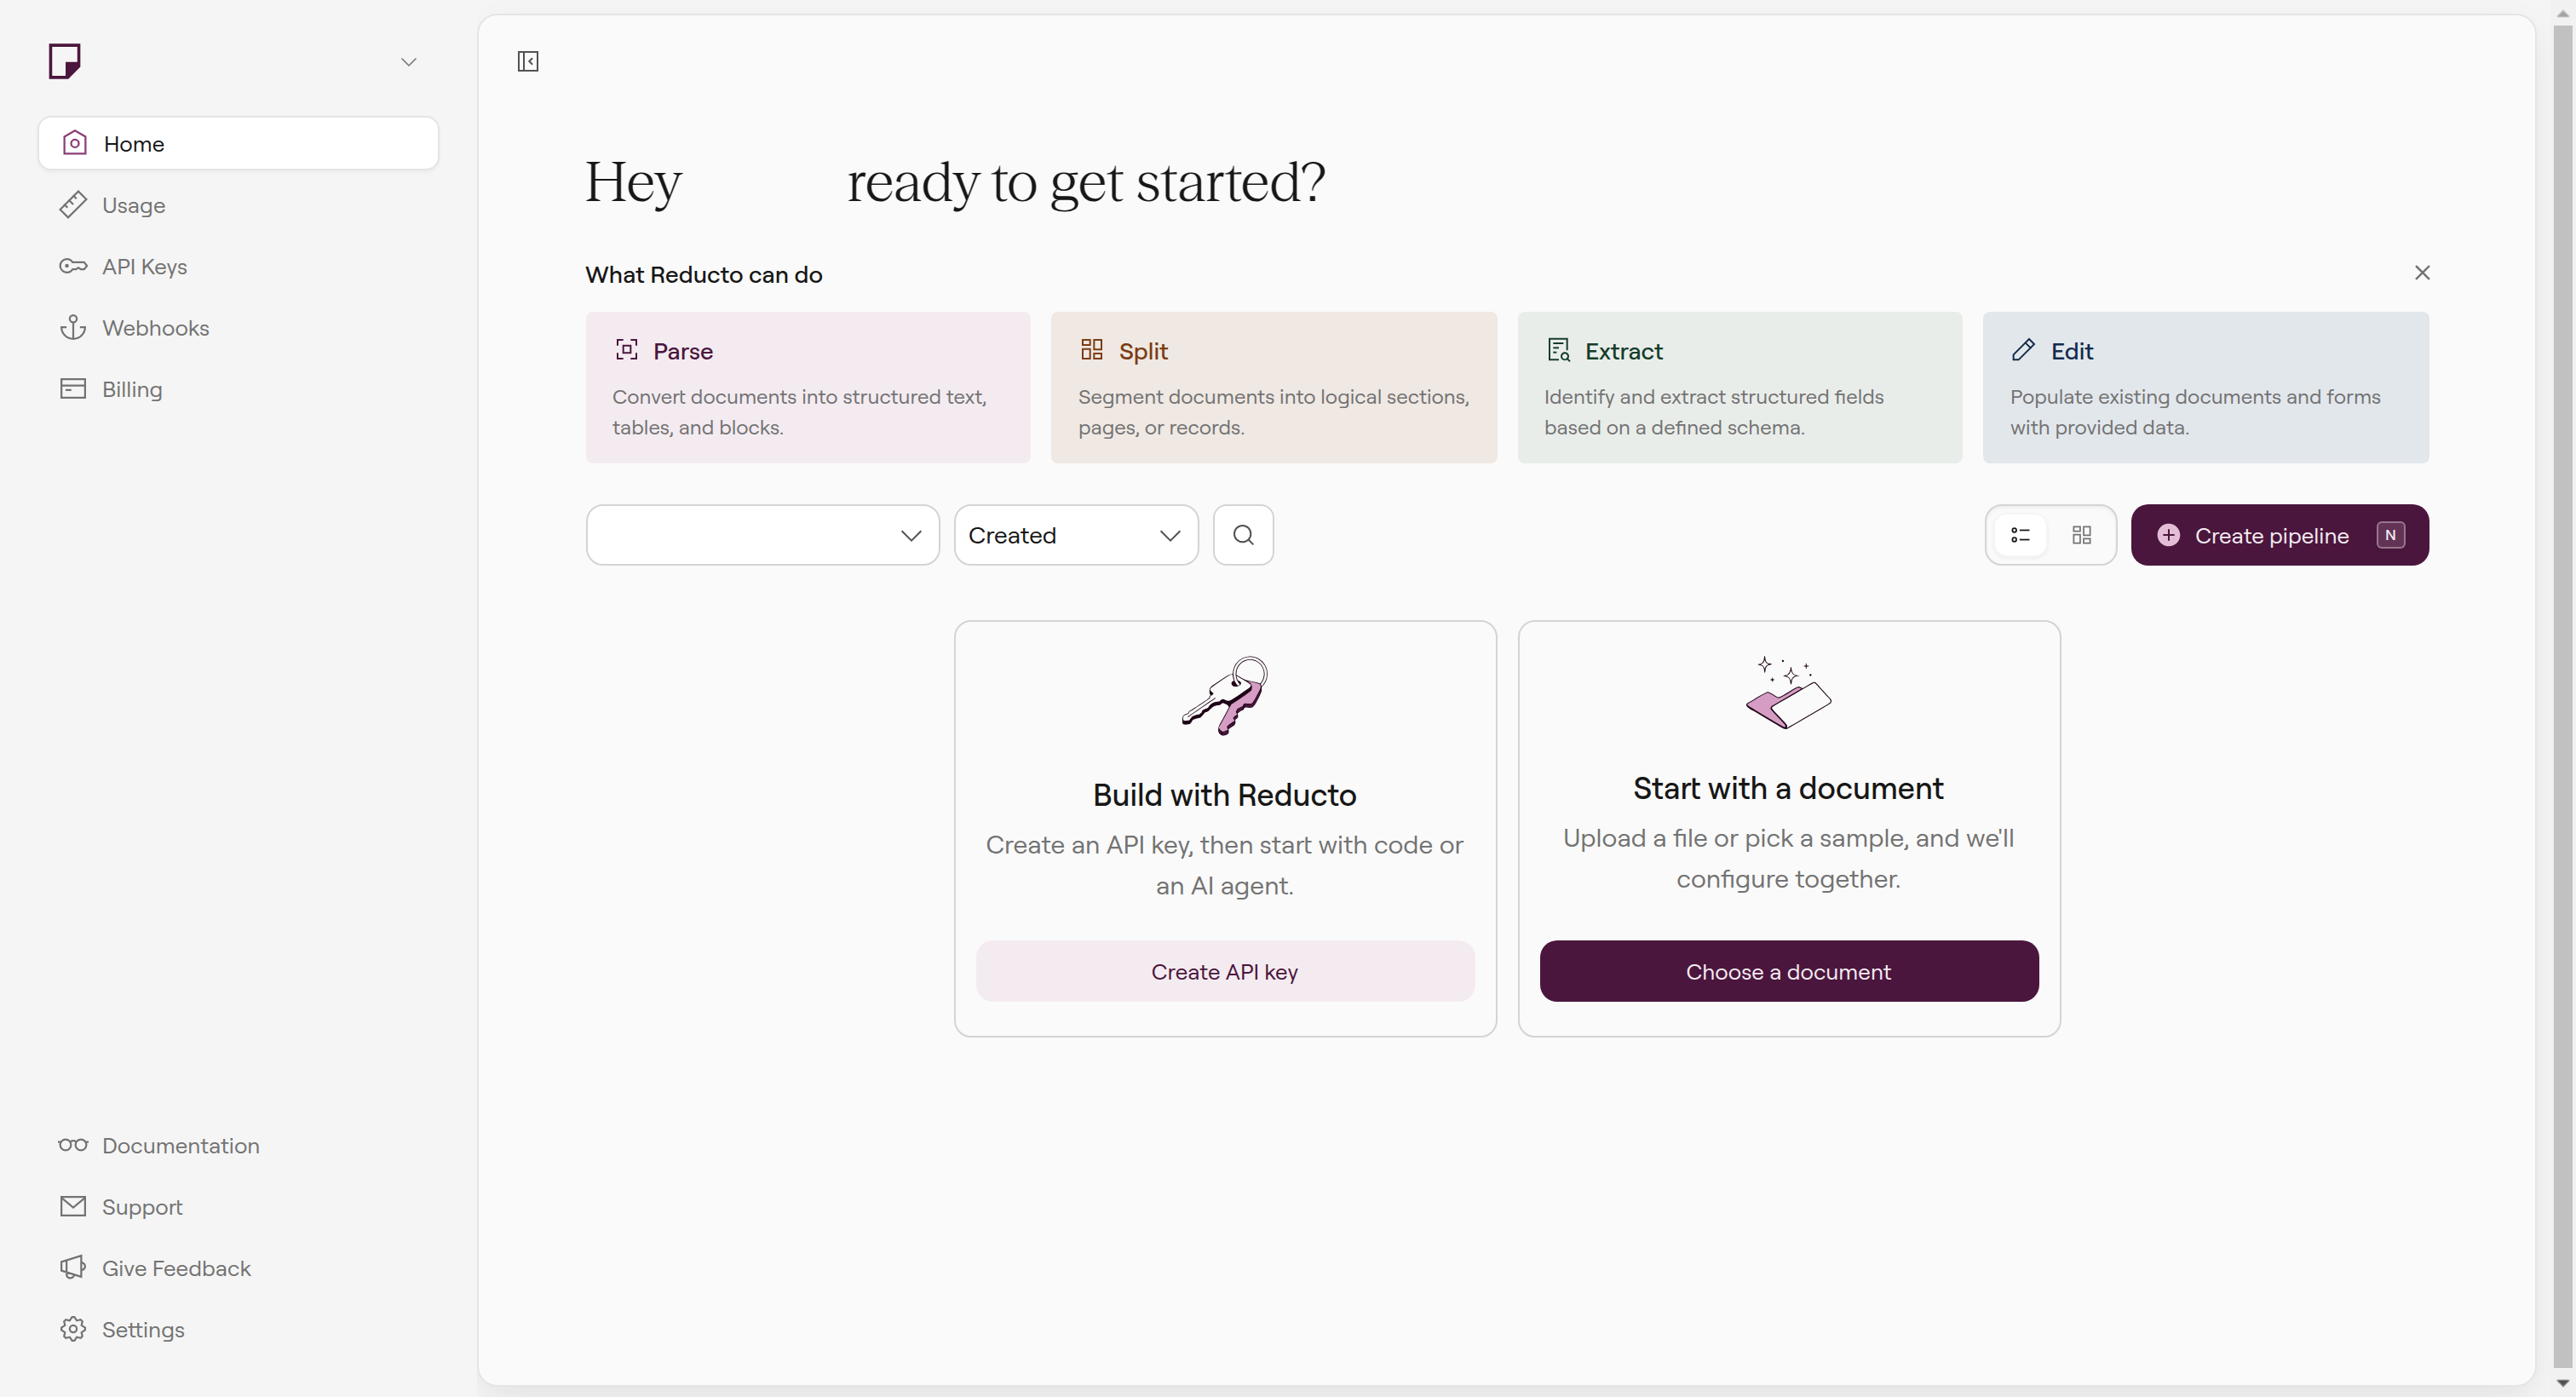Image resolution: width=2576 pixels, height=1397 pixels.
Task: Click the Settings gear icon
Action: click(x=73, y=1330)
